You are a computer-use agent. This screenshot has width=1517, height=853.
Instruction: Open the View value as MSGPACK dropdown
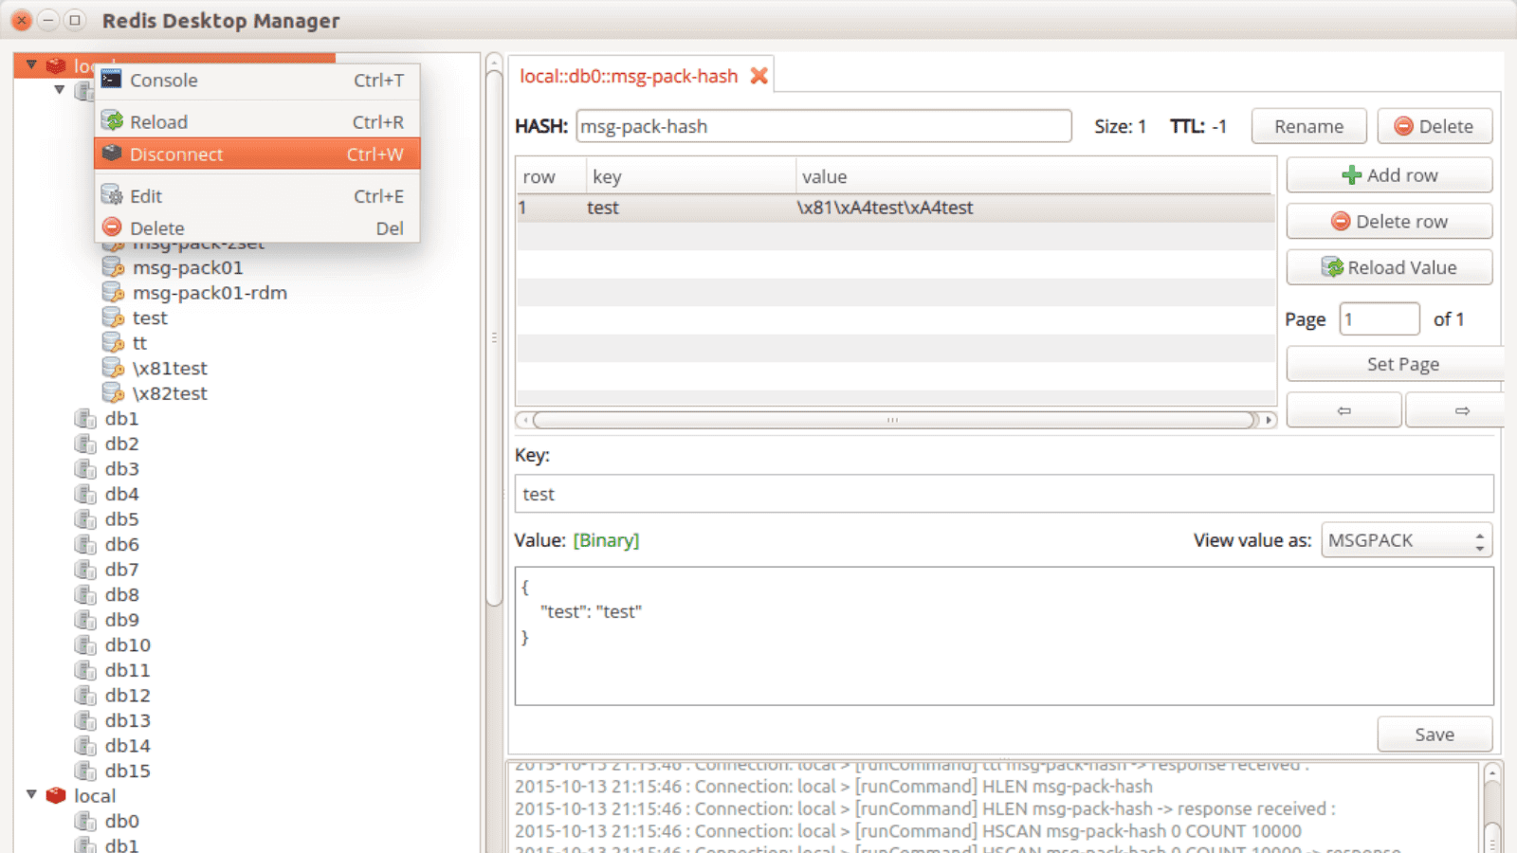[x=1406, y=540]
